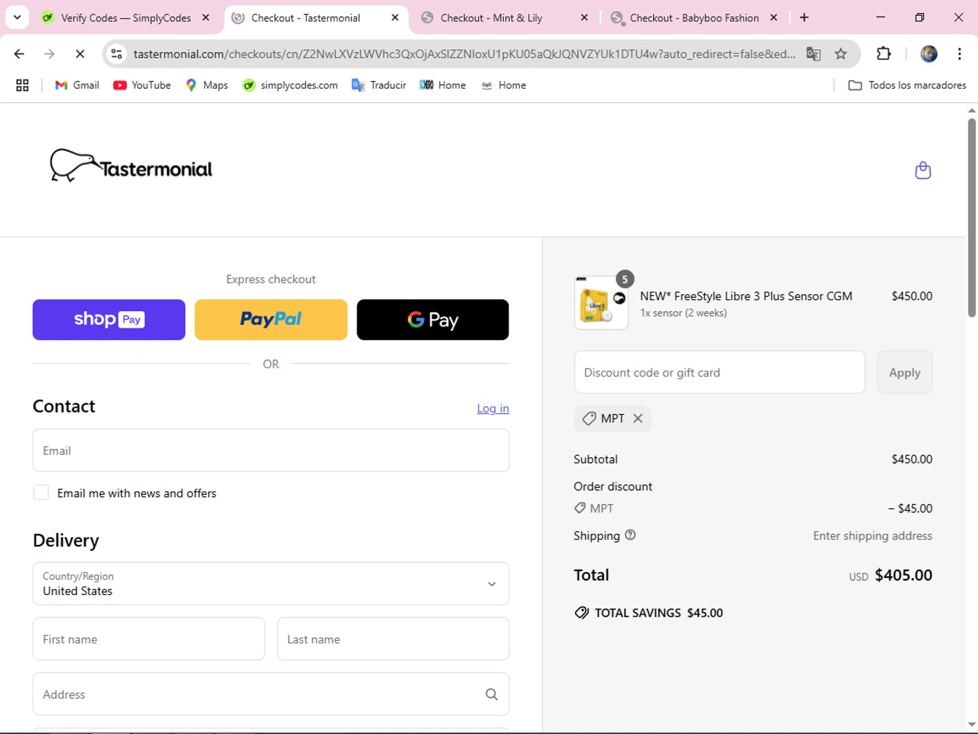Image resolution: width=978 pixels, height=734 pixels.
Task: Open the Chrome profile avatar
Action: tap(928, 54)
